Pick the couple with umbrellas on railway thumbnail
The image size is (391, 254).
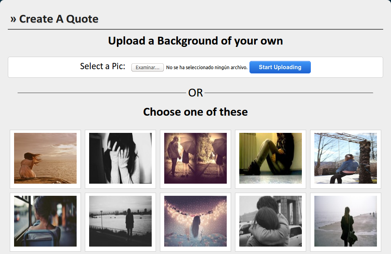pos(195,158)
